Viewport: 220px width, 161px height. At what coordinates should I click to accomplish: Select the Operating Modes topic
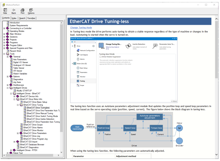[x=17, y=31]
